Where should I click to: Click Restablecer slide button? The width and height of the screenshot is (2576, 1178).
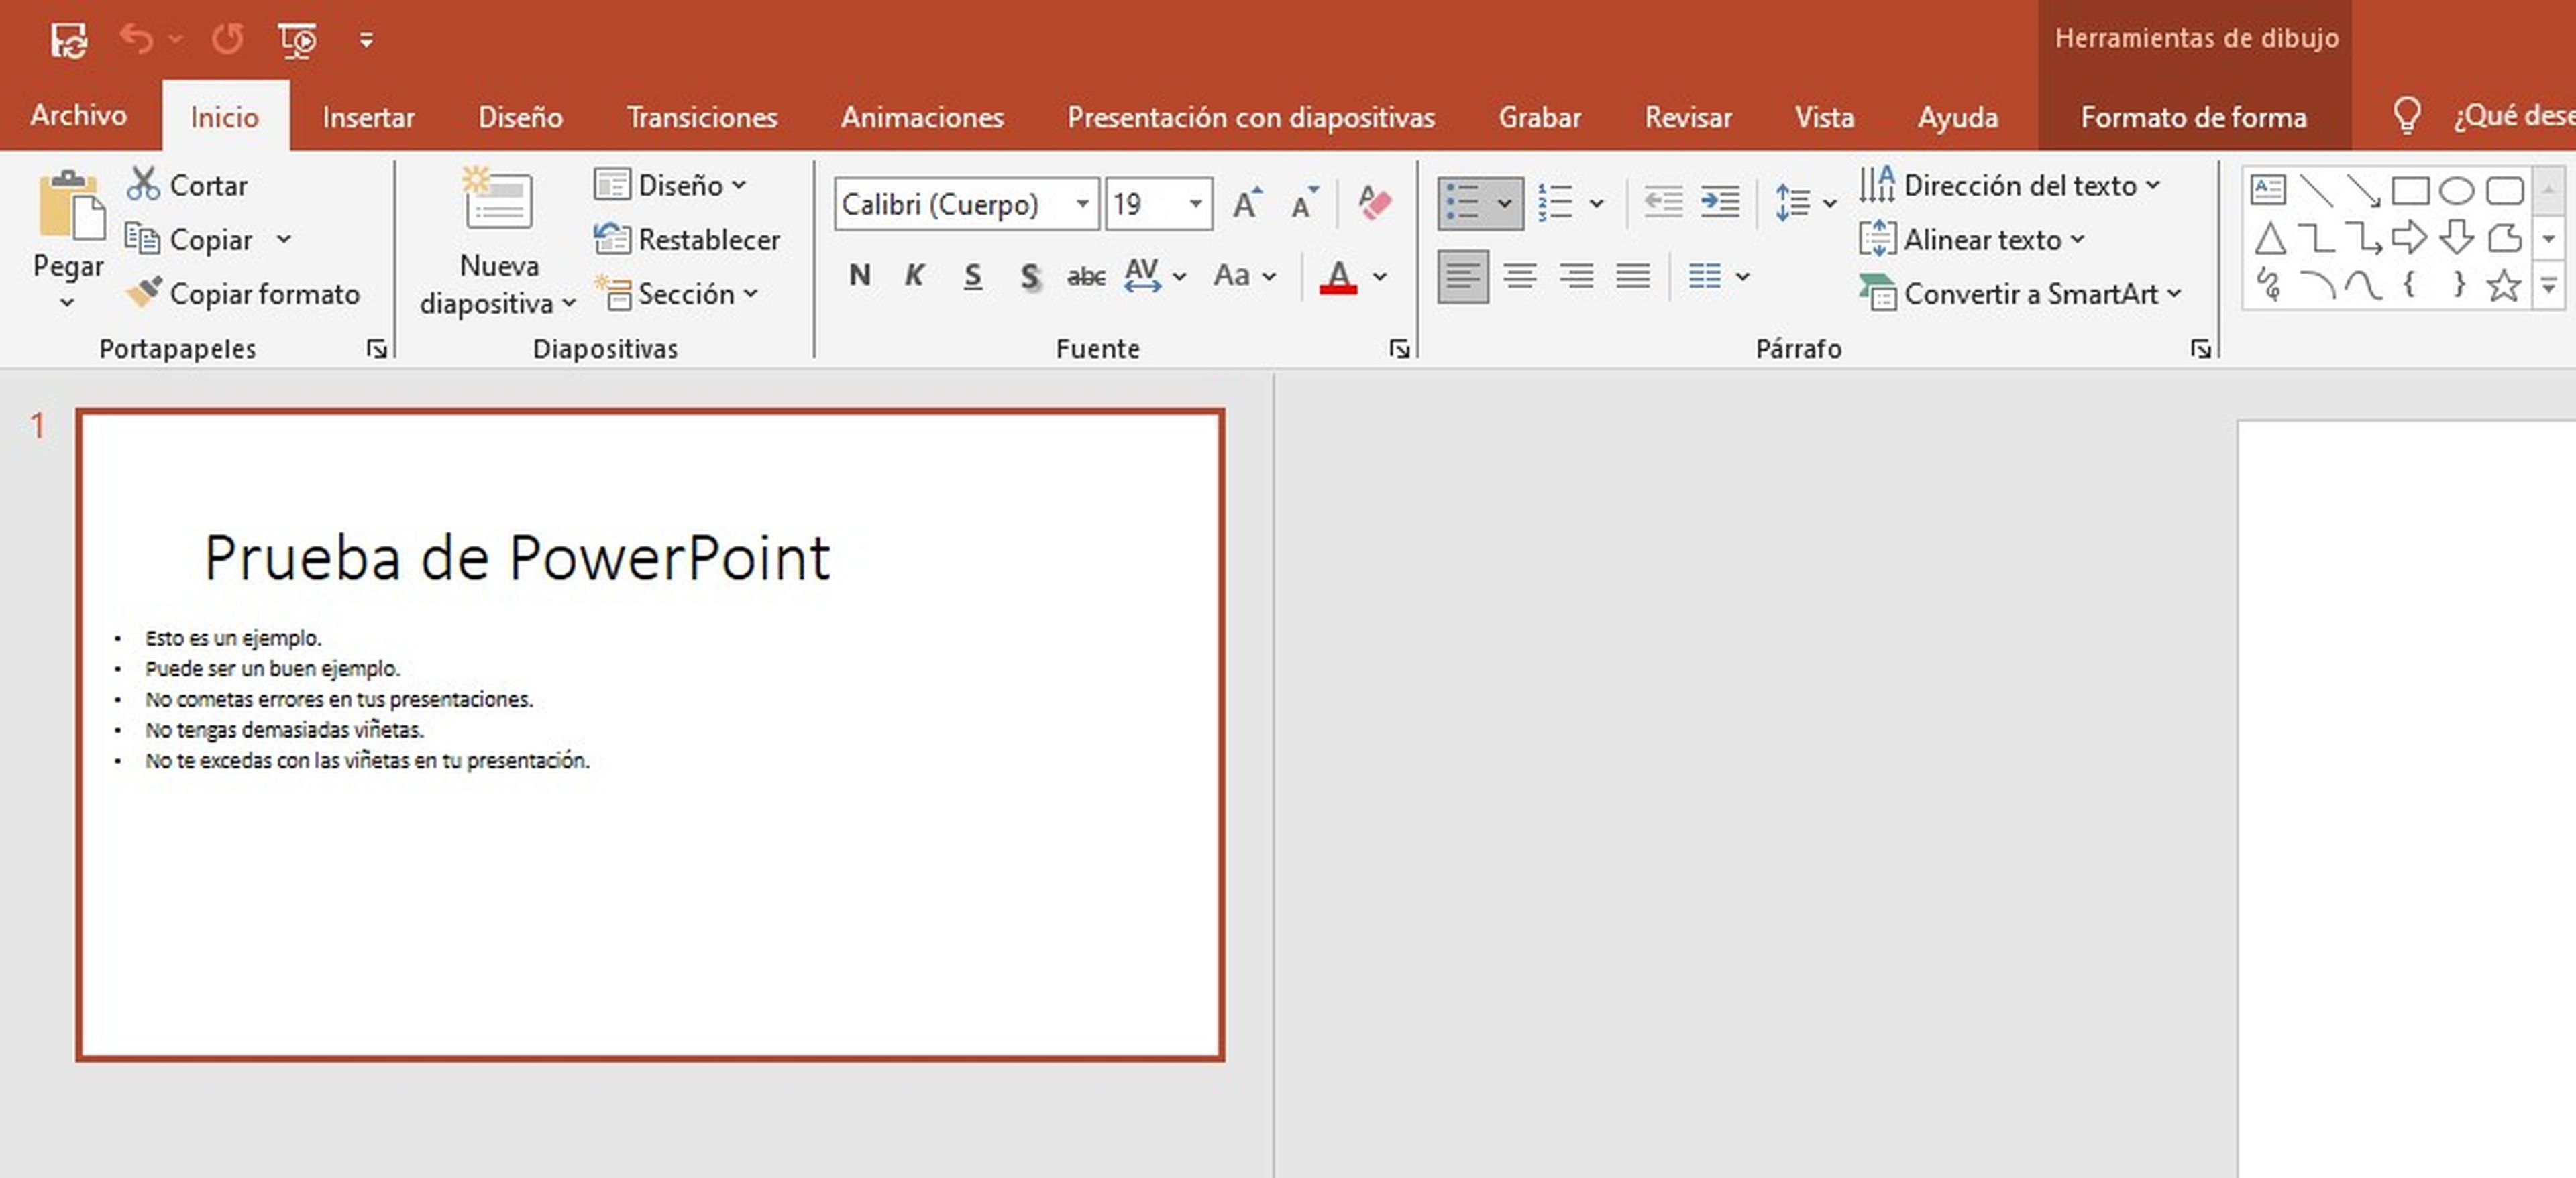click(686, 240)
